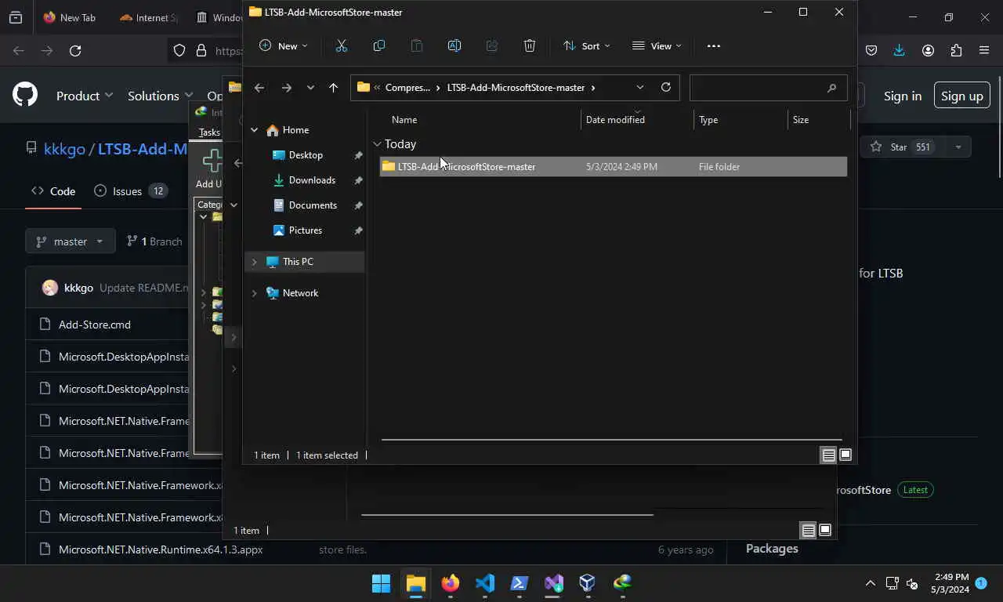Open Star list dropdown arrow
This screenshot has width=1003, height=602.
(958, 147)
